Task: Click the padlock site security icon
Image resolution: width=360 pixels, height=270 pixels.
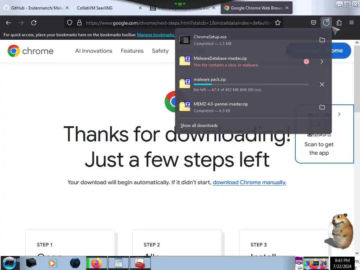Action: tap(79, 23)
